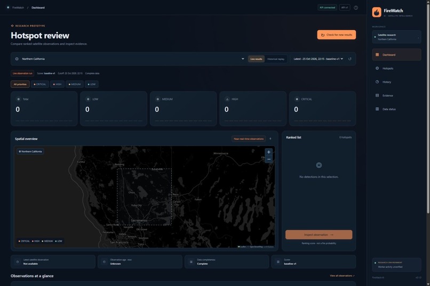This screenshot has height=286, width=430.
Task: Zoom out on the map with minus
Action: [269, 159]
